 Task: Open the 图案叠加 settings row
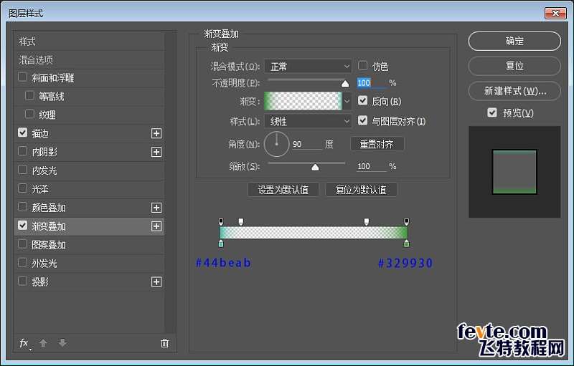[89, 245]
